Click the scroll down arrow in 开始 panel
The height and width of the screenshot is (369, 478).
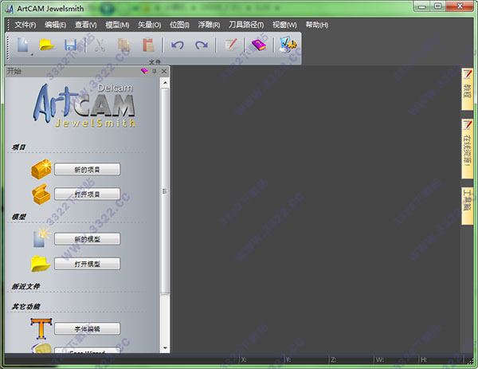pyautogui.click(x=165, y=348)
